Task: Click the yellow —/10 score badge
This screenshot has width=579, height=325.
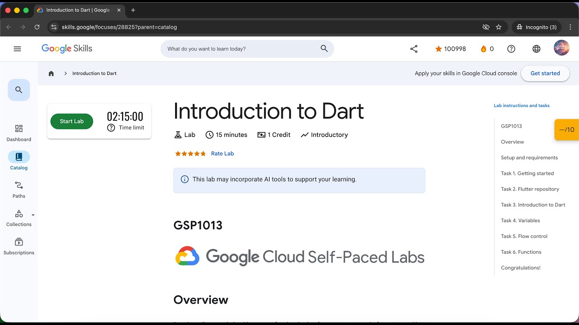Action: [x=567, y=130]
